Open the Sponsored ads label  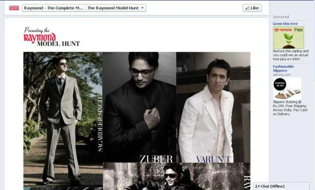[x=281, y=17]
